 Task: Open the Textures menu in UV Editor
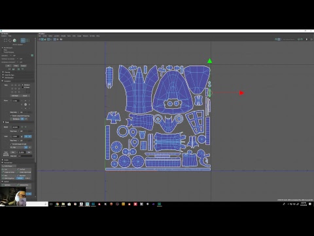tap(86, 36)
